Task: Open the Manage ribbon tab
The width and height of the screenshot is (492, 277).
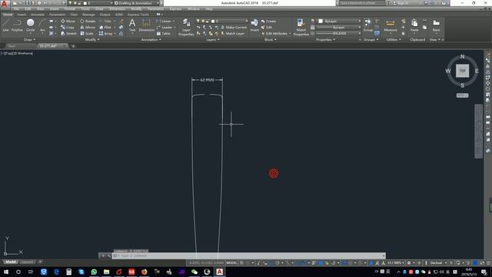Action: 88,15
